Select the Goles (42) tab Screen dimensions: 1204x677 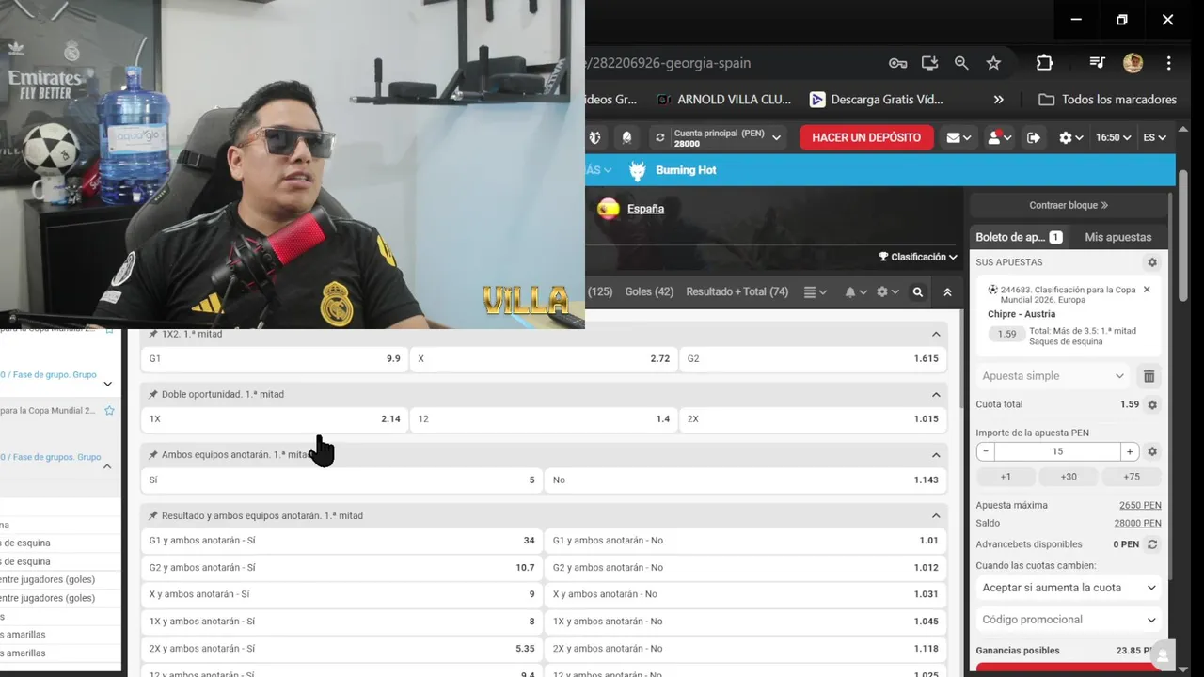649,291
